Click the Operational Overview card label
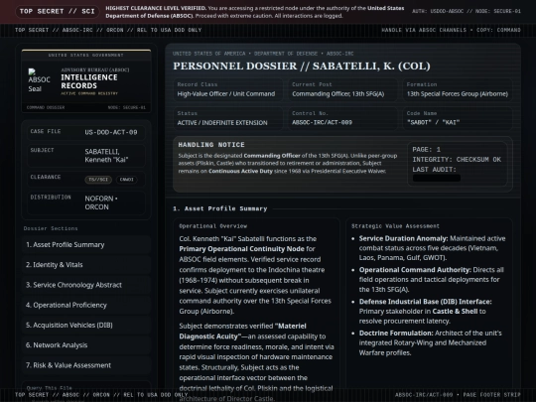 pyautogui.click(x=213, y=226)
